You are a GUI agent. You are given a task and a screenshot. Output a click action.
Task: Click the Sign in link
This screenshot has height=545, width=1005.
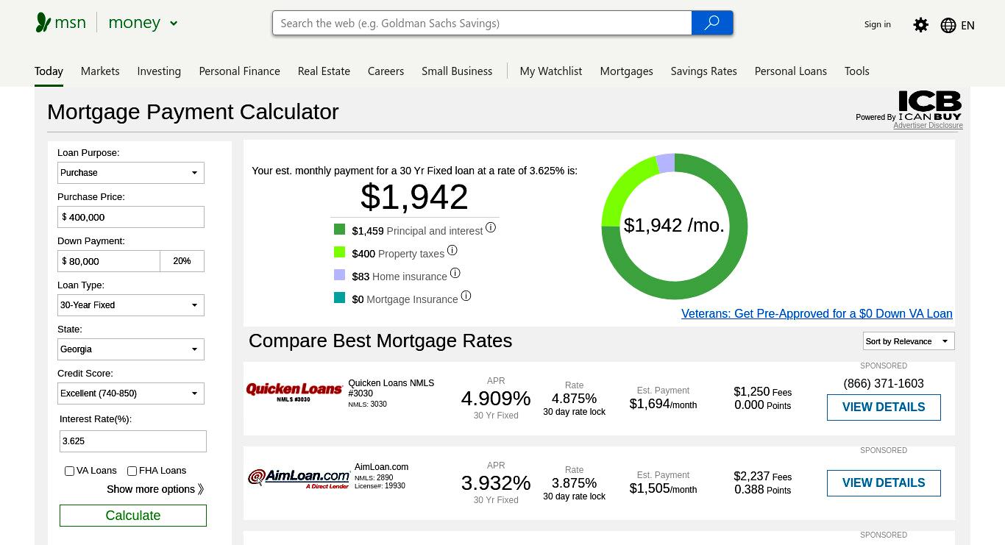click(877, 24)
